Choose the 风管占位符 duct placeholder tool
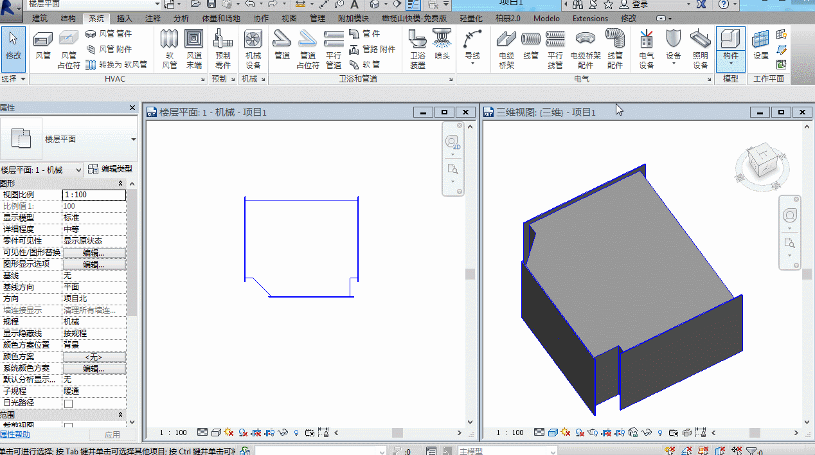The width and height of the screenshot is (815, 455). [69, 49]
